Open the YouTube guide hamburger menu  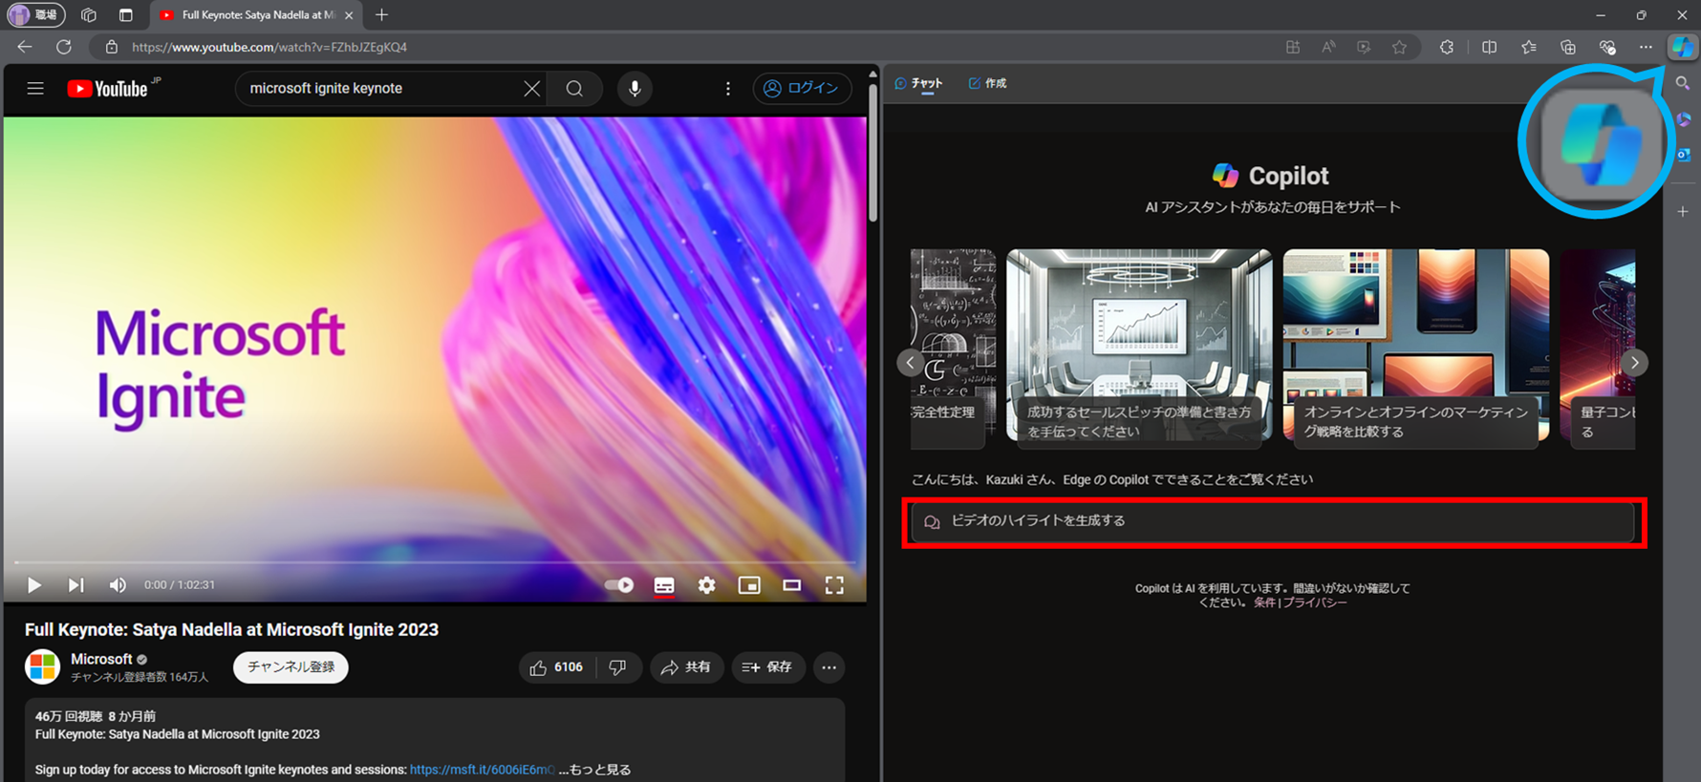[x=35, y=89]
